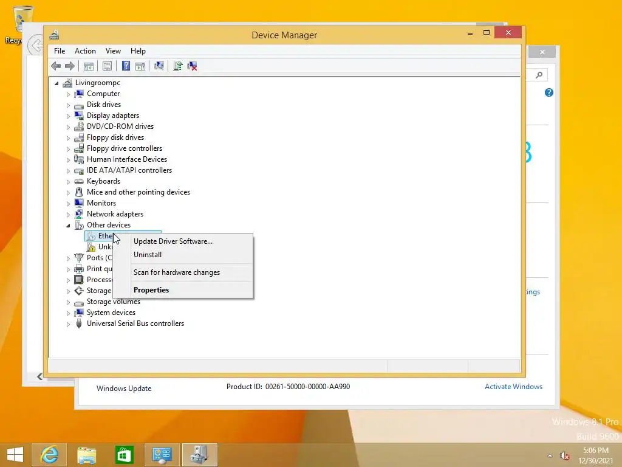This screenshot has width=622, height=467.
Task: Click the Windows Start button
Action: (15, 455)
